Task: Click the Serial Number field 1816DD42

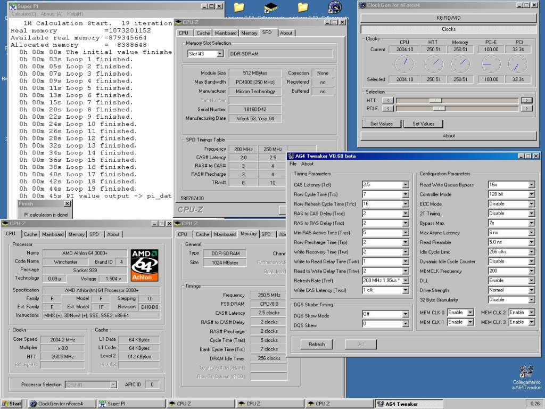Action: coord(255,109)
